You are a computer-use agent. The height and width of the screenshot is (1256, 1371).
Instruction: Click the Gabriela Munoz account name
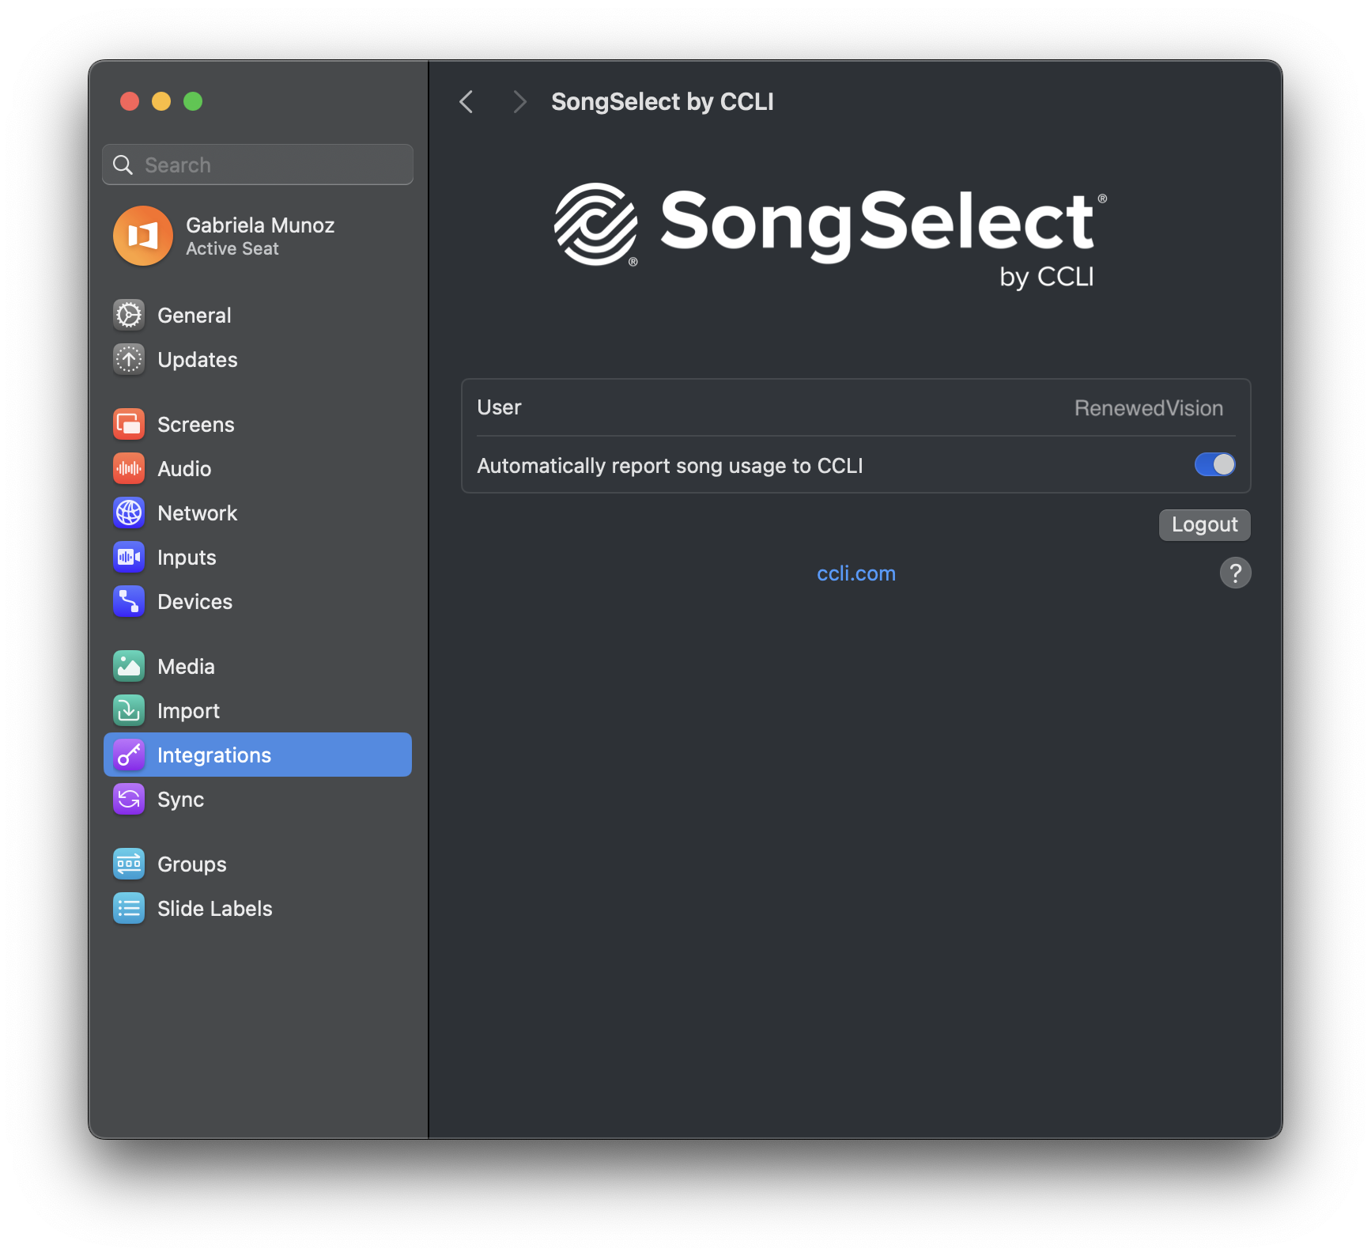point(260,225)
